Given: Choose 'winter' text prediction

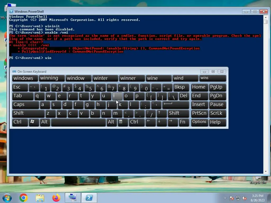Looking at the screenshot, I should click(x=105, y=78).
